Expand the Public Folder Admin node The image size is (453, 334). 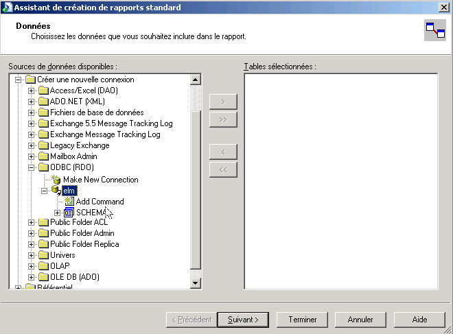[x=31, y=233]
